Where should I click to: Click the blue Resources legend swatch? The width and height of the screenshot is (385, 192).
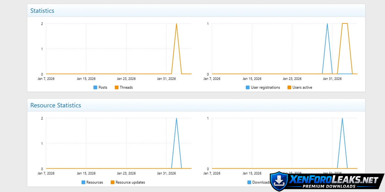tap(83, 182)
